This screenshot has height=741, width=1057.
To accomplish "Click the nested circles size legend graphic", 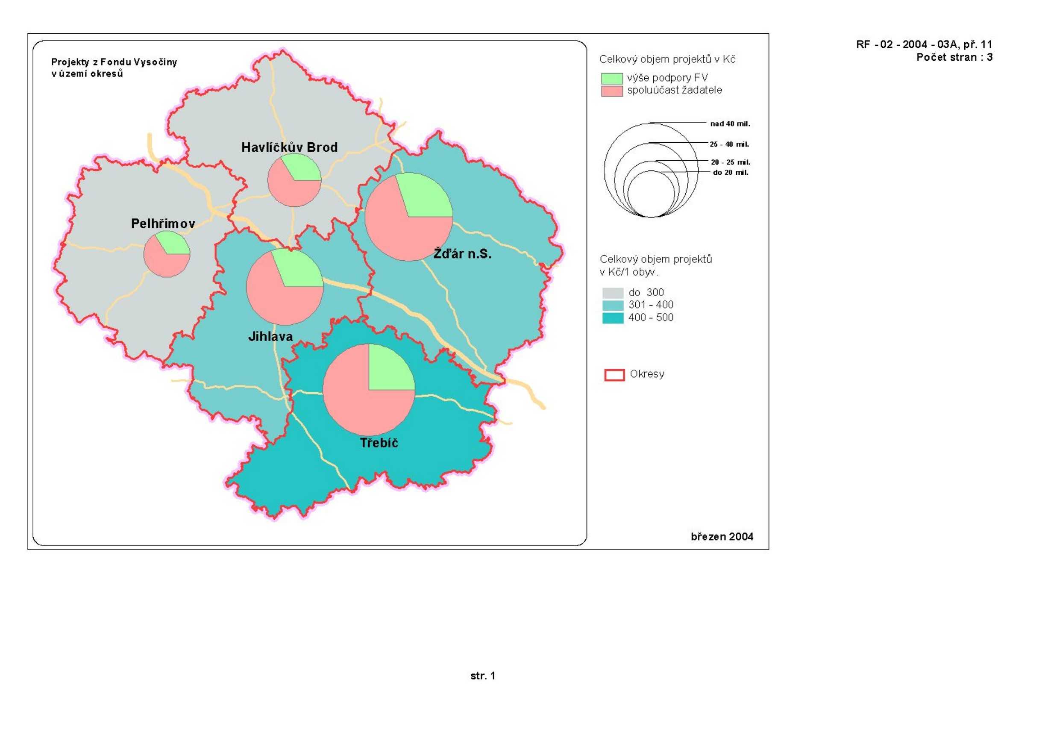I will click(651, 170).
